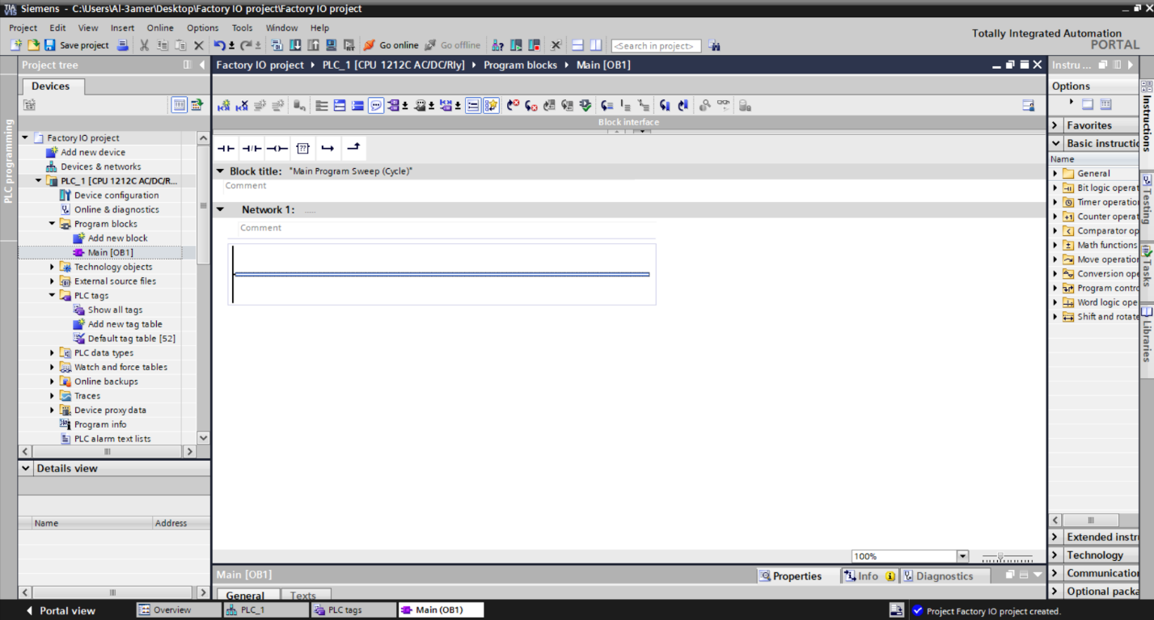Click the Go online button
The height and width of the screenshot is (620, 1154).
[391, 45]
